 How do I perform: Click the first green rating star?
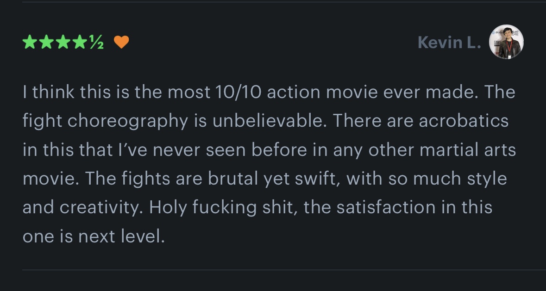(30, 43)
